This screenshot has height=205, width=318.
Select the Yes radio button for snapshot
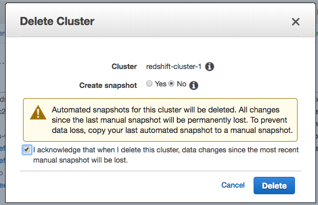pos(149,84)
